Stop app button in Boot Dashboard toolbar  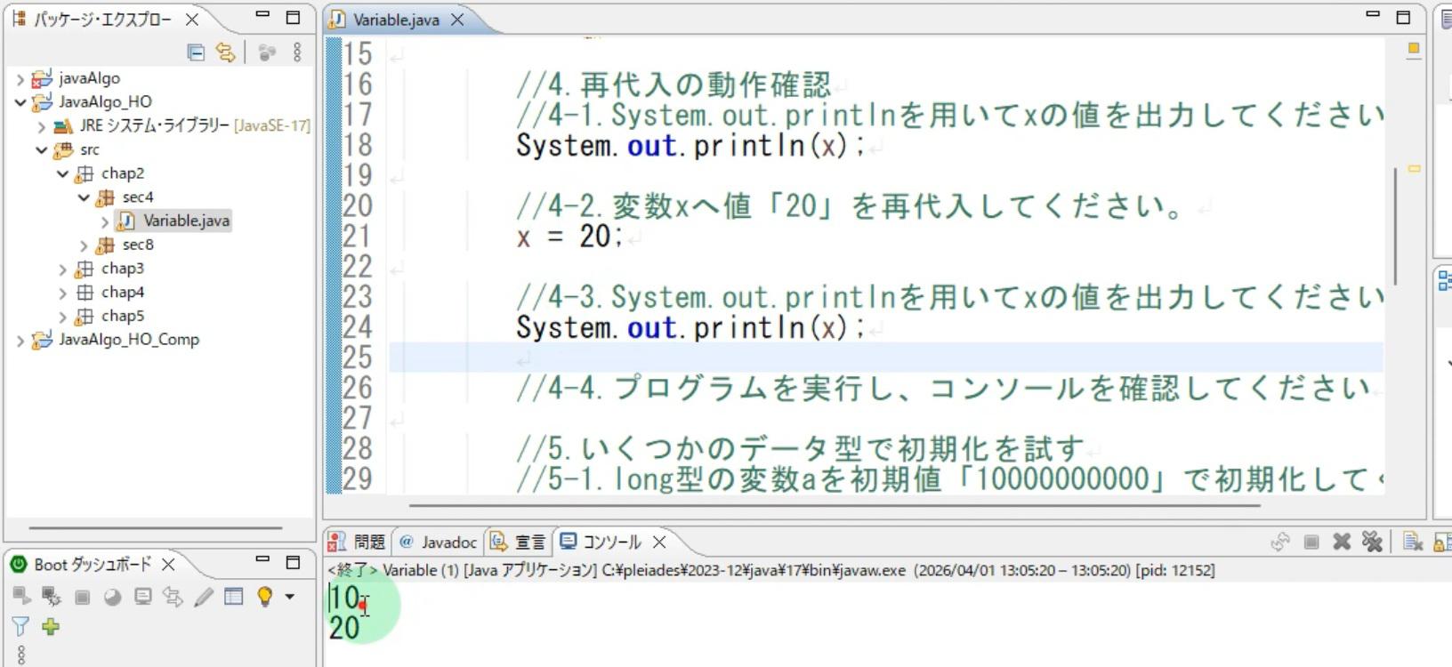(x=82, y=597)
